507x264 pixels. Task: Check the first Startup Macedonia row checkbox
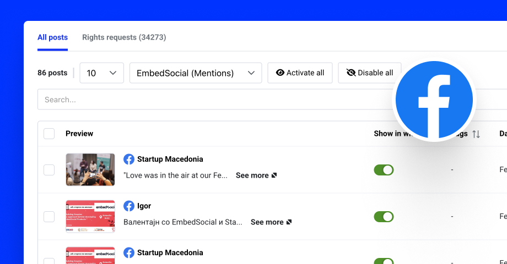click(x=49, y=170)
